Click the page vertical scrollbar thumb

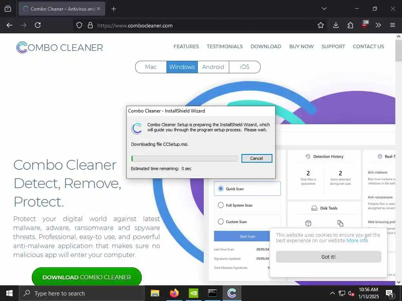[x=398, y=51]
